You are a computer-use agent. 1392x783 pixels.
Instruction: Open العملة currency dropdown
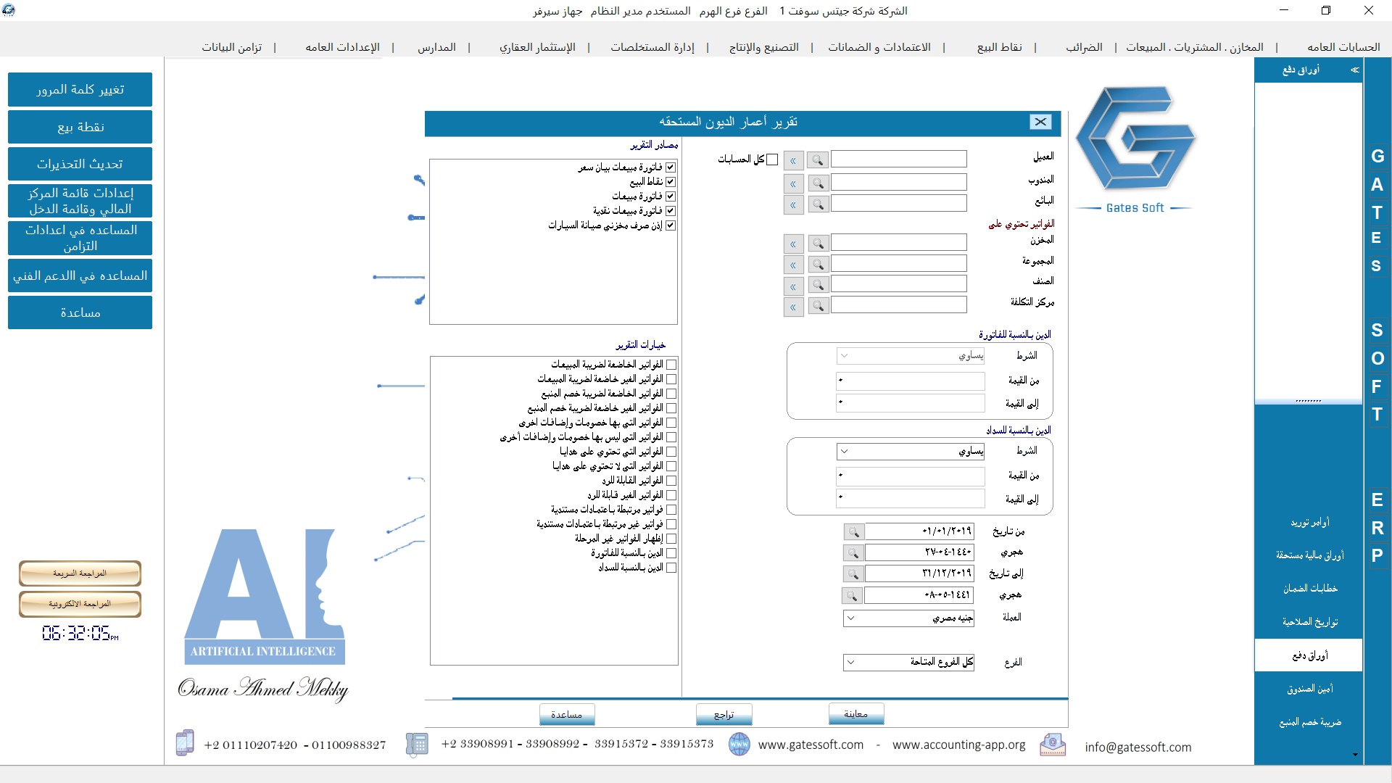point(851,618)
